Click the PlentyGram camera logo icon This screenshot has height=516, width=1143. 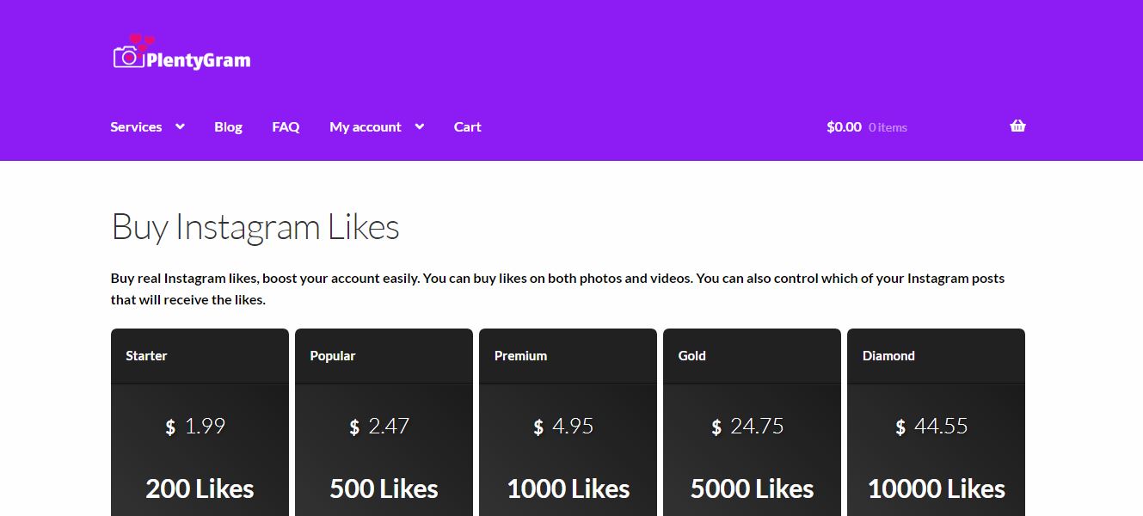[128, 56]
